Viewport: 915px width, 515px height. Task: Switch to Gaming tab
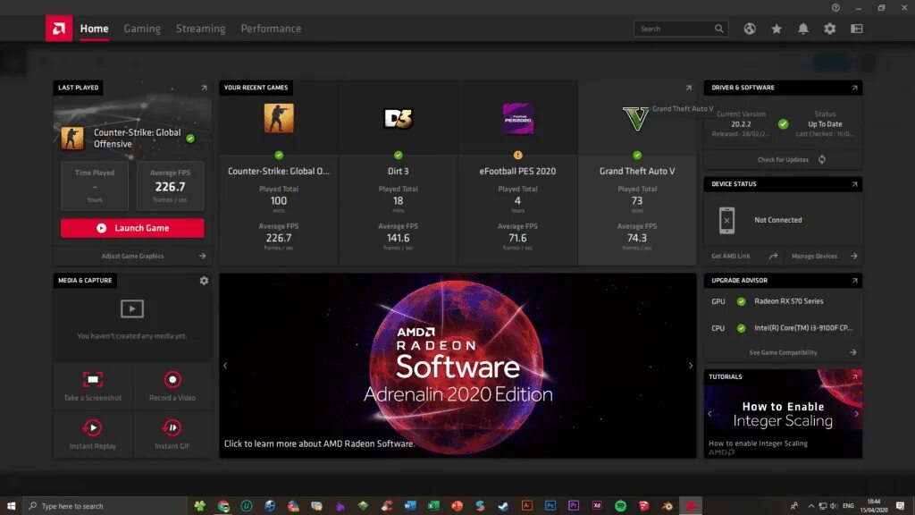142,29
